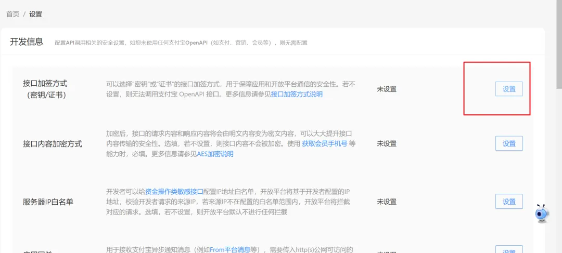
Task: Click the partially visible 设置 button at bottom
Action: tap(508, 250)
